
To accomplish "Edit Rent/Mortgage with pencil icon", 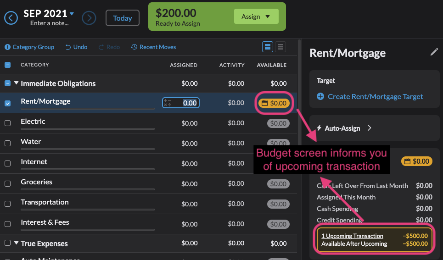I will point(434,52).
